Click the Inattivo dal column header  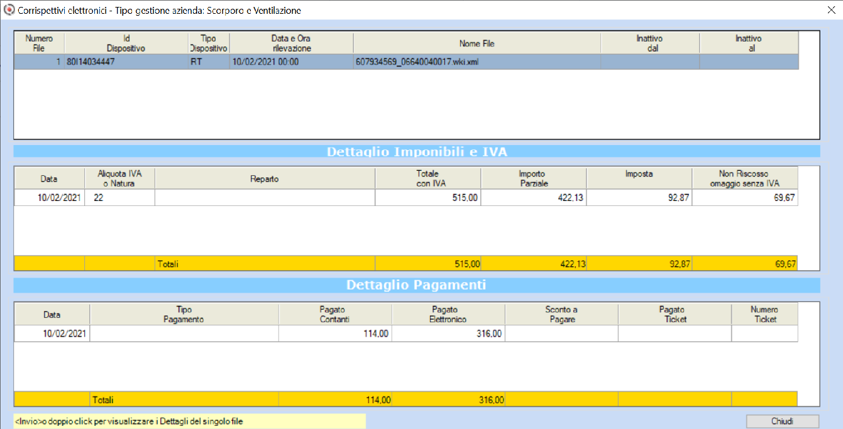(x=650, y=43)
